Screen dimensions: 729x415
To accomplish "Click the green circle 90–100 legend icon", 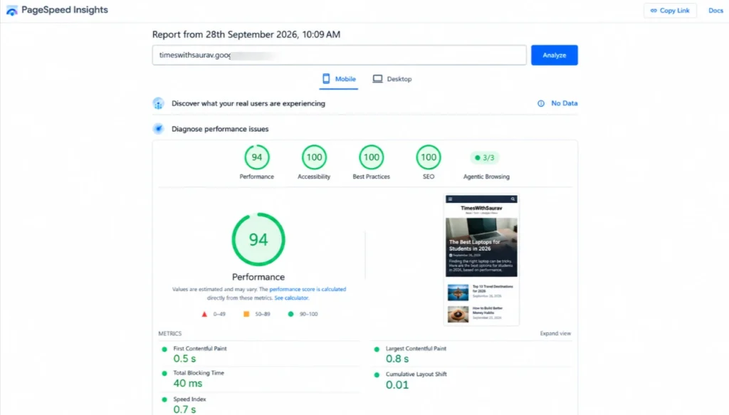I will (x=290, y=314).
